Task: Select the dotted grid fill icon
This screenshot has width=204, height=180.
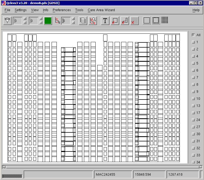Action: click(165, 20)
